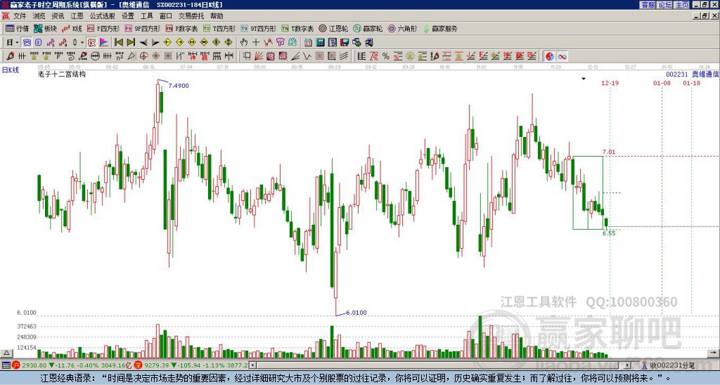Click the 01-08 date line marker

tap(662, 83)
